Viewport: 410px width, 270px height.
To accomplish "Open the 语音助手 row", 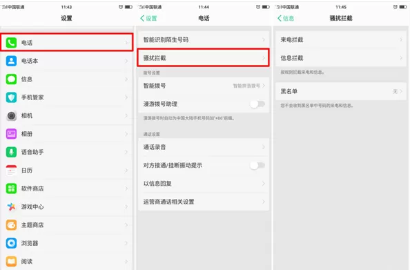I will (67, 152).
